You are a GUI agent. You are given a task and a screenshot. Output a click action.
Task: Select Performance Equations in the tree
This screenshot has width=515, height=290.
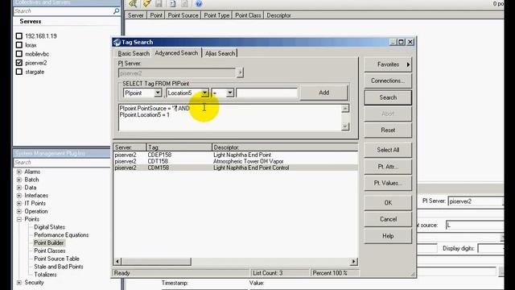(x=61, y=235)
